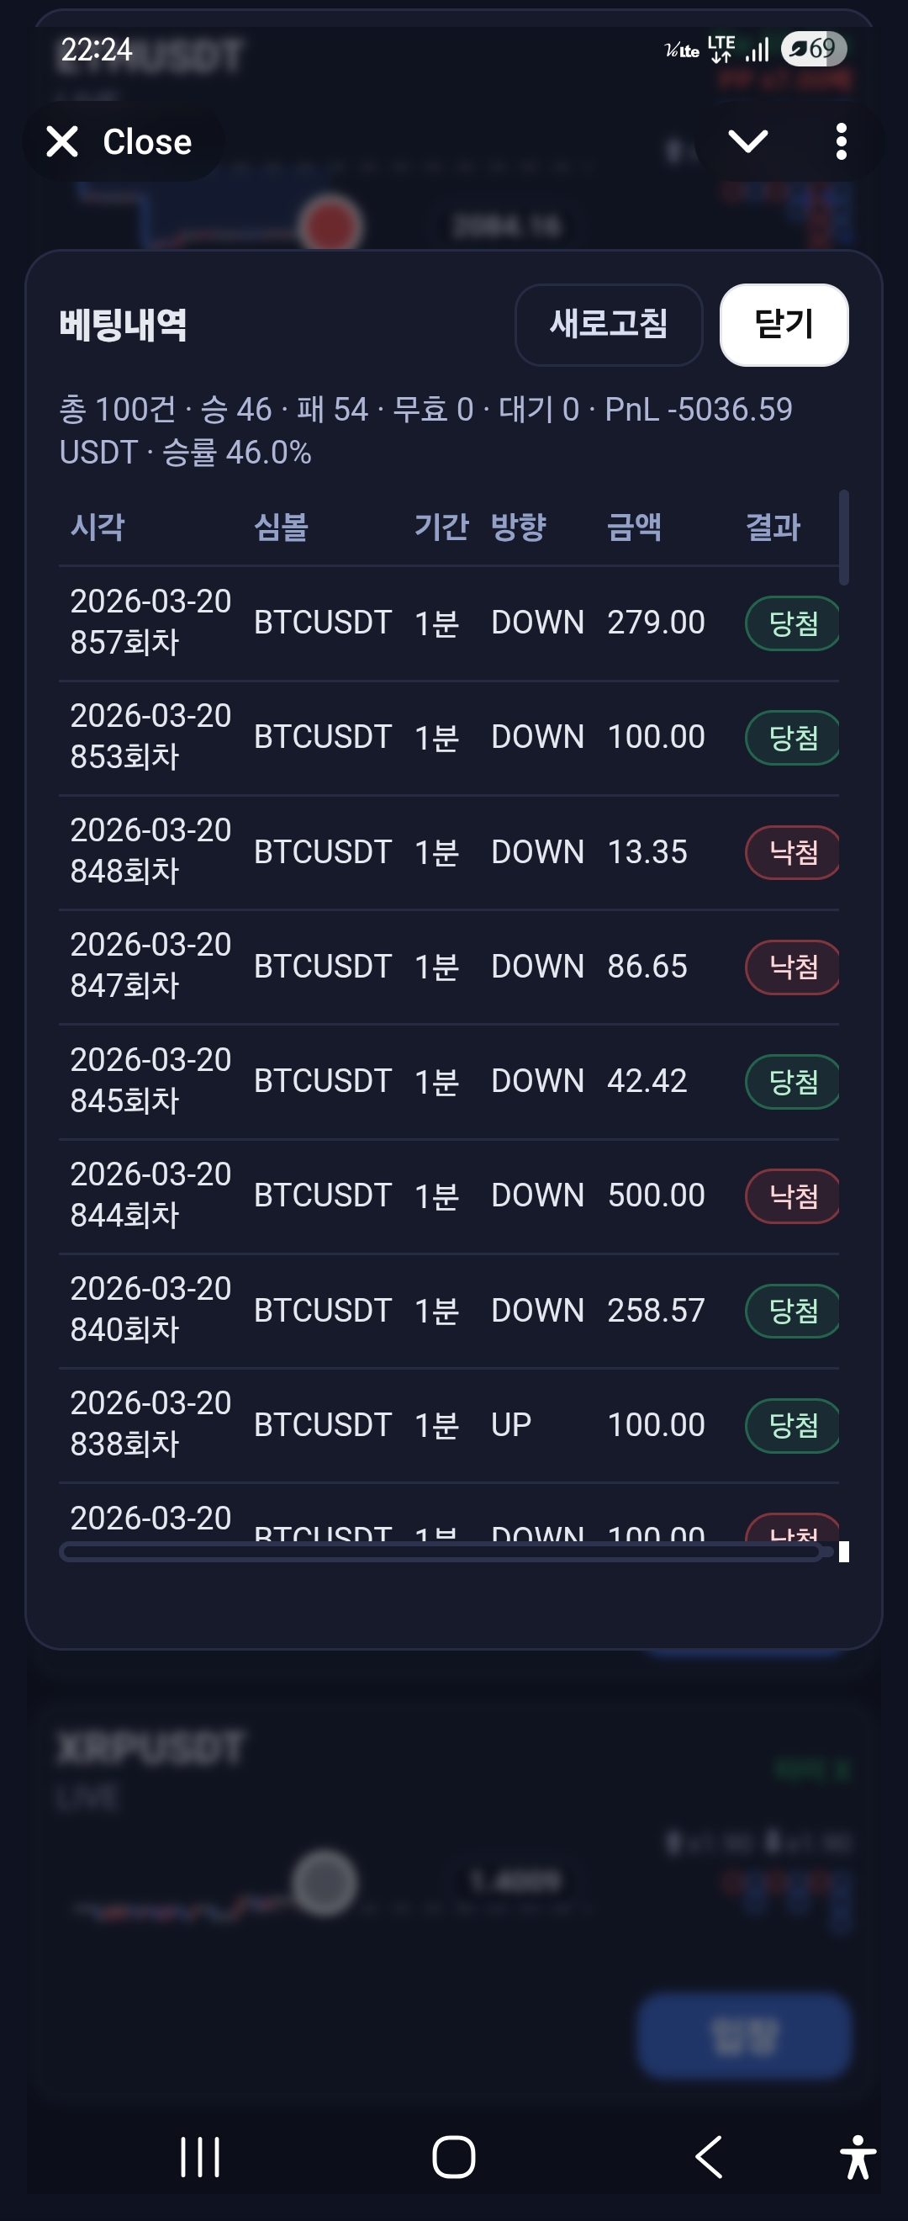Click the 결과 column header
The width and height of the screenshot is (908, 2221).
pos(773,526)
